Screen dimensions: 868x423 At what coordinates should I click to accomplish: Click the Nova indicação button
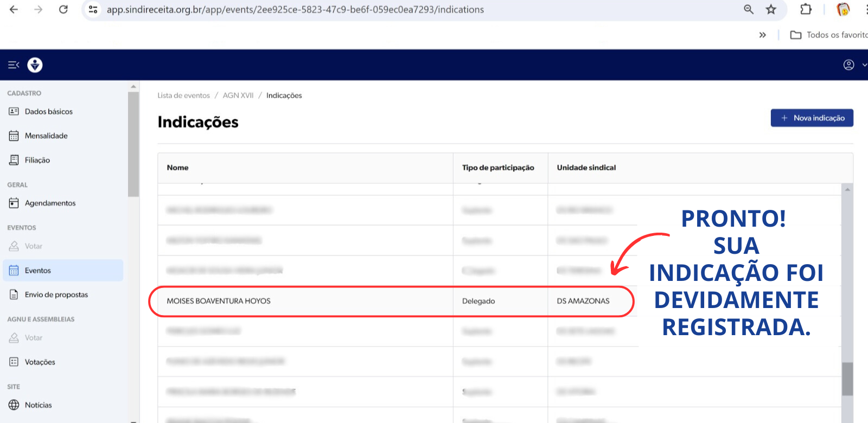click(x=812, y=118)
